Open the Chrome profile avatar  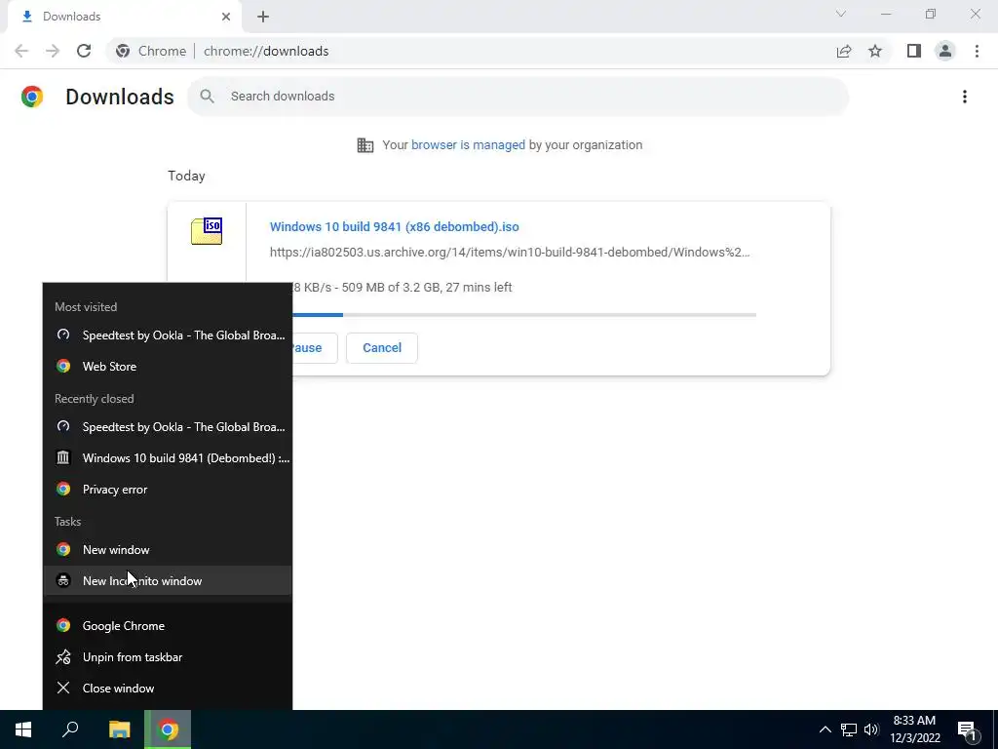(x=945, y=51)
